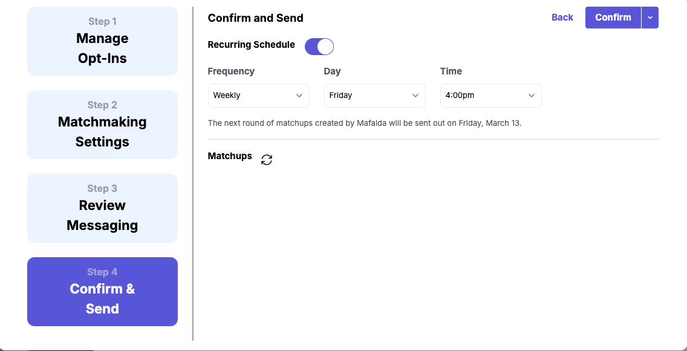Go to Step 2 Matchmaking Settings
The image size is (687, 351).
point(102,125)
